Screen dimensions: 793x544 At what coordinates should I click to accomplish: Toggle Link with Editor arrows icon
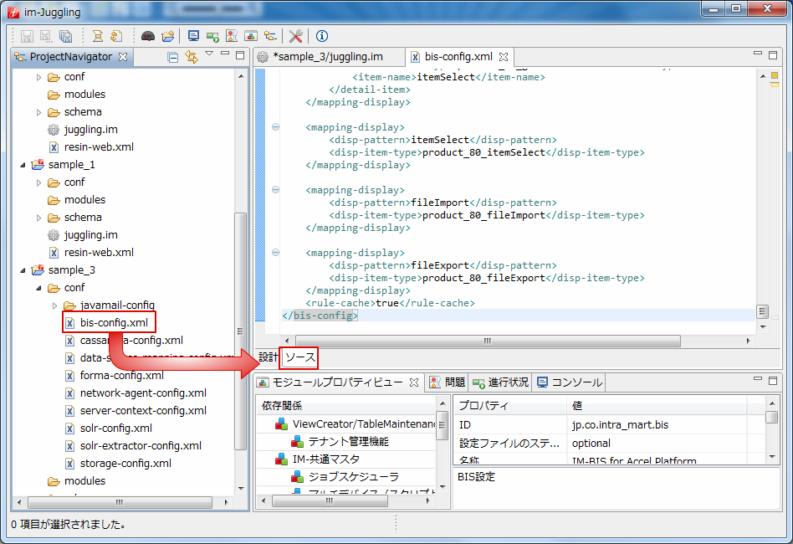(x=191, y=57)
